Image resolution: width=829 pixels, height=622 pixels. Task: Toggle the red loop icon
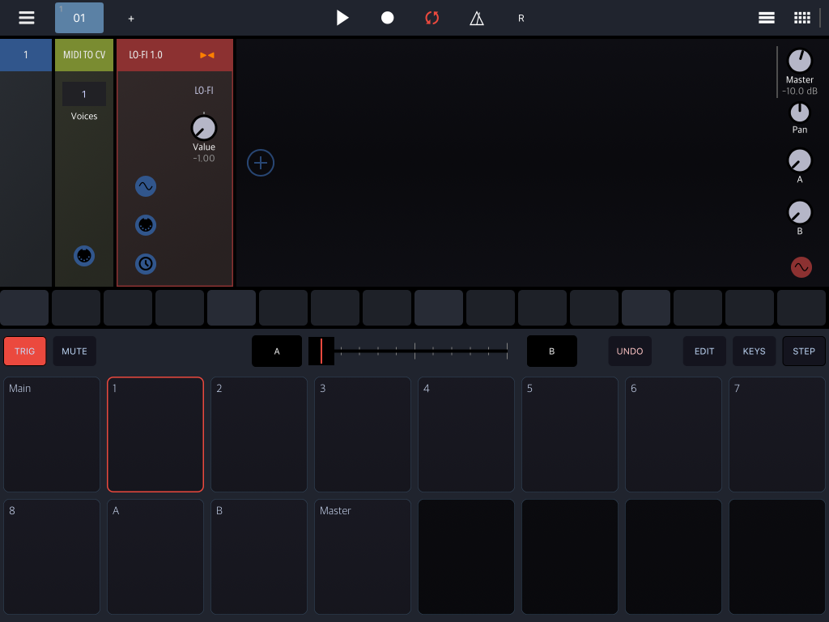432,18
